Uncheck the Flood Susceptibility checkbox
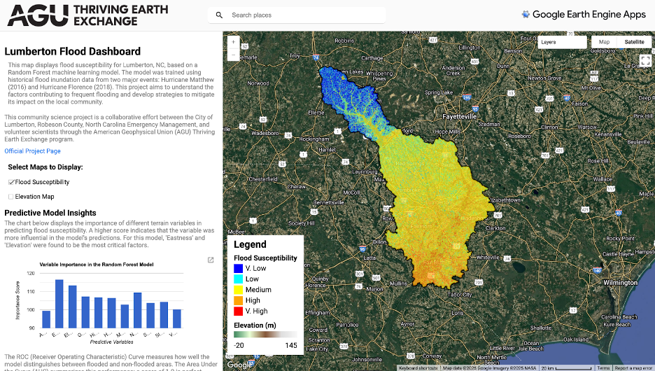655x371 pixels. pos(11,182)
